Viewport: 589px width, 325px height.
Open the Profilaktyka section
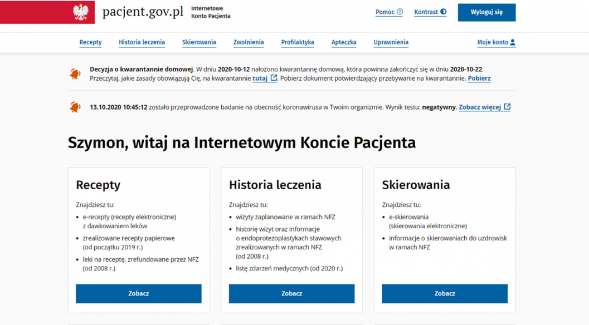click(x=297, y=42)
